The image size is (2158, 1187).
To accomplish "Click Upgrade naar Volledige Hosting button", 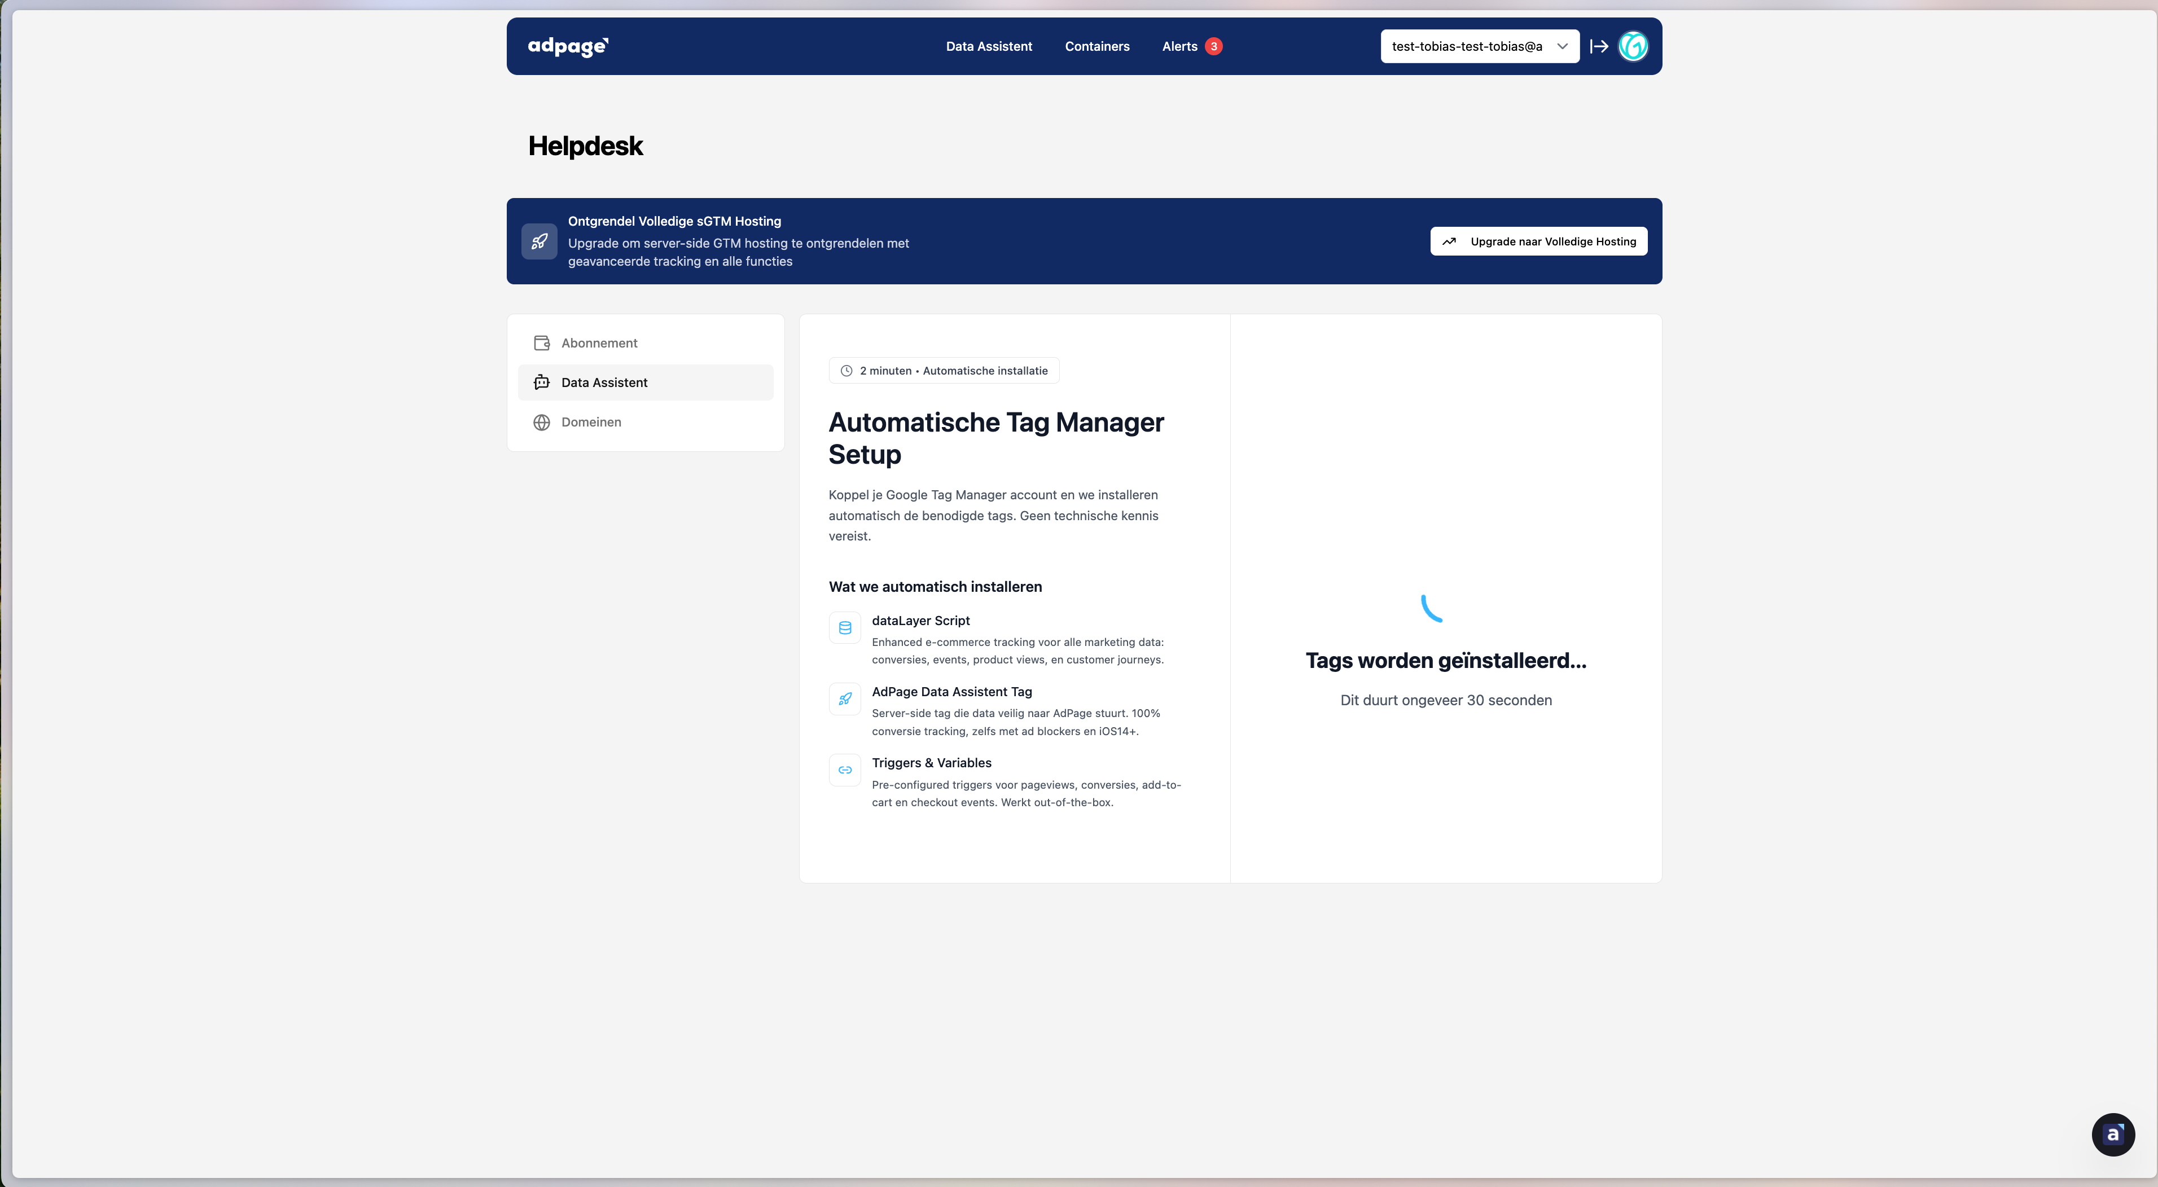I will click(x=1538, y=241).
